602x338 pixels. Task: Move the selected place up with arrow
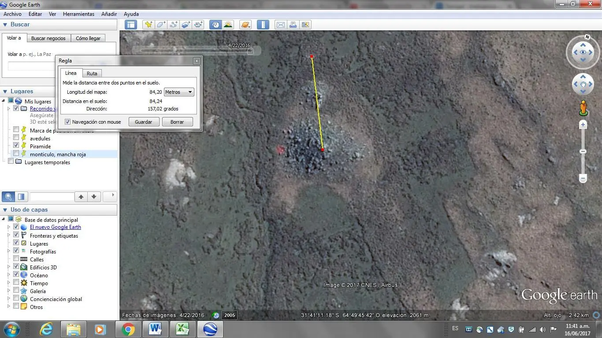click(81, 197)
